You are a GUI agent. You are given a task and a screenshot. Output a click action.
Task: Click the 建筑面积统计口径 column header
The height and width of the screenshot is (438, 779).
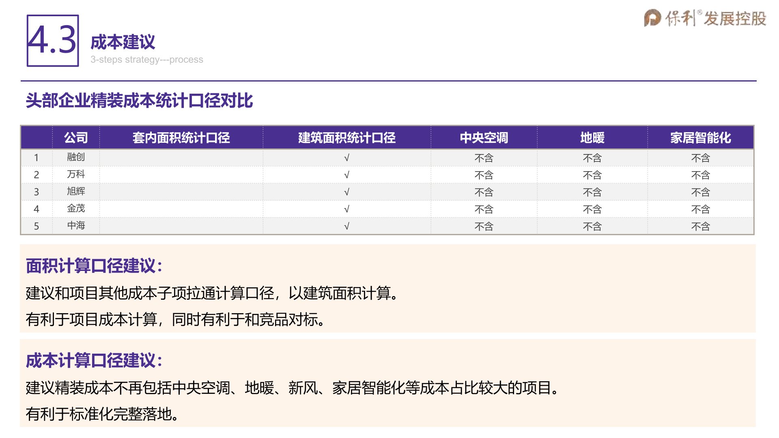point(346,138)
